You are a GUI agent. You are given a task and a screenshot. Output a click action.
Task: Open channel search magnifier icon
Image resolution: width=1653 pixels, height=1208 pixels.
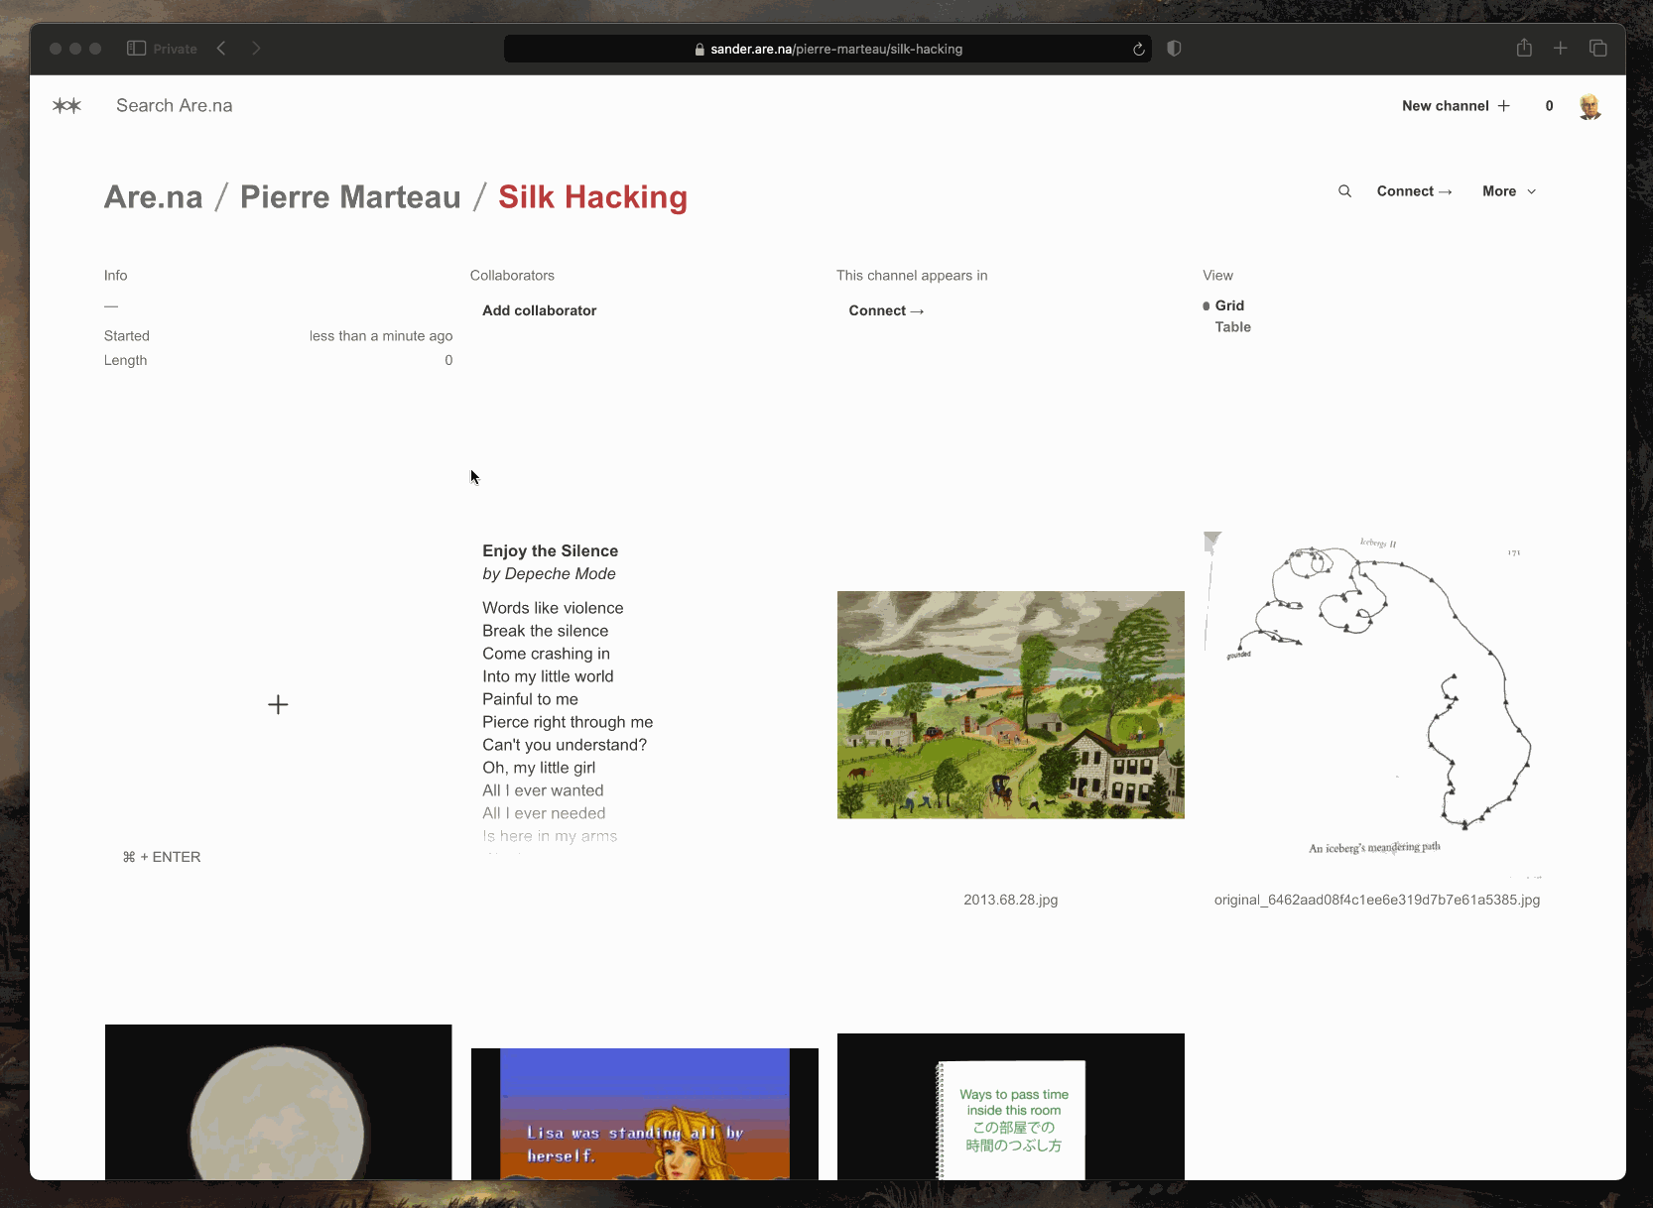click(1344, 191)
